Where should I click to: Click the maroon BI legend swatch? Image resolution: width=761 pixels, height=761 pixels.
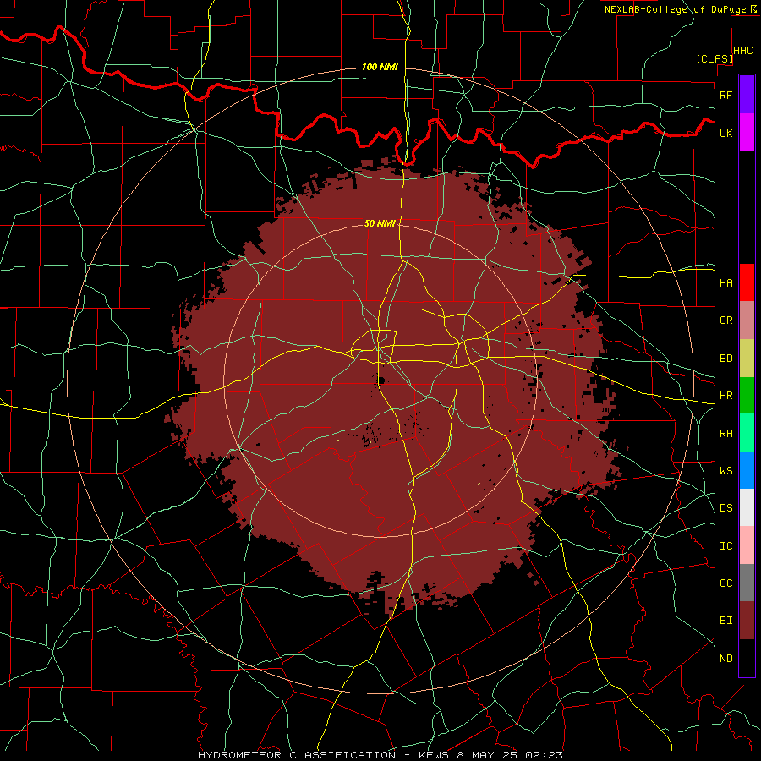coord(747,621)
